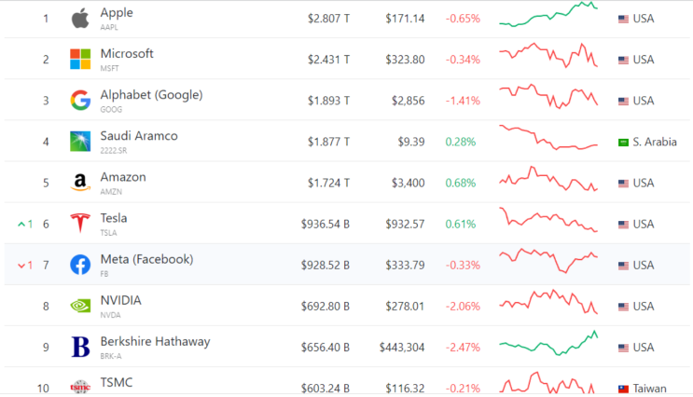Click the S. Arabia country flag
Screen dimensions: 693x397
coord(623,143)
